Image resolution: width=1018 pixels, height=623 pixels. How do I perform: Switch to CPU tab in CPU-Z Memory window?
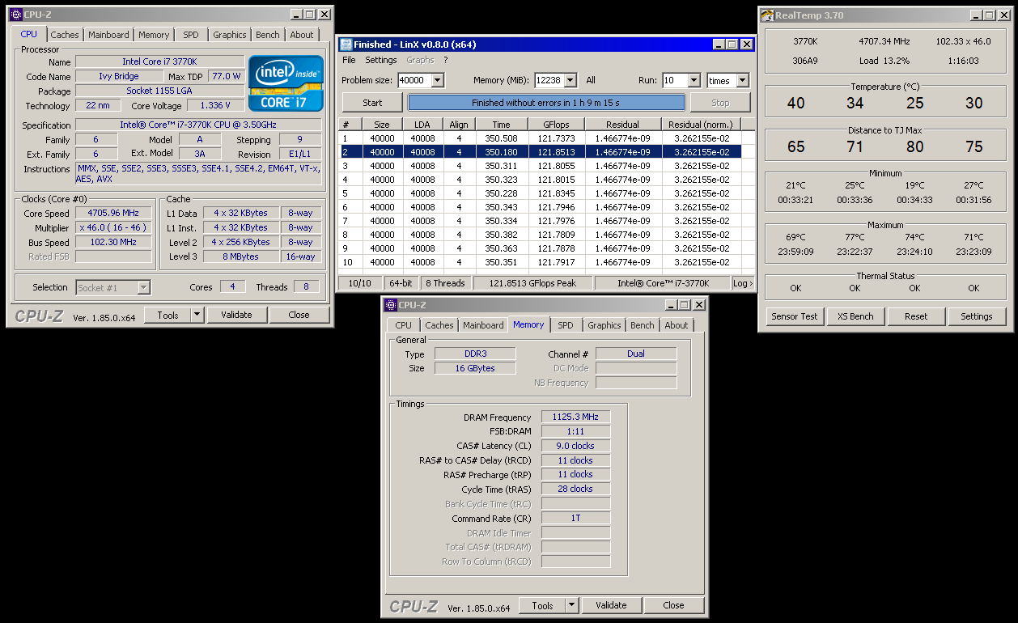click(404, 325)
